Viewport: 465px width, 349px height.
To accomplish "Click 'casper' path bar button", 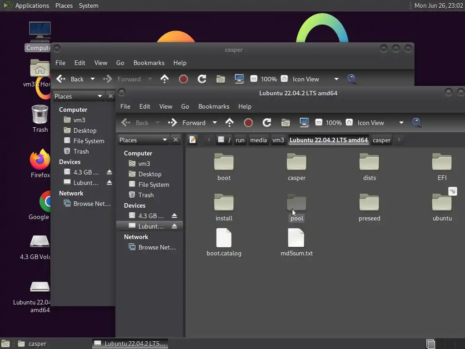I will (x=381, y=140).
